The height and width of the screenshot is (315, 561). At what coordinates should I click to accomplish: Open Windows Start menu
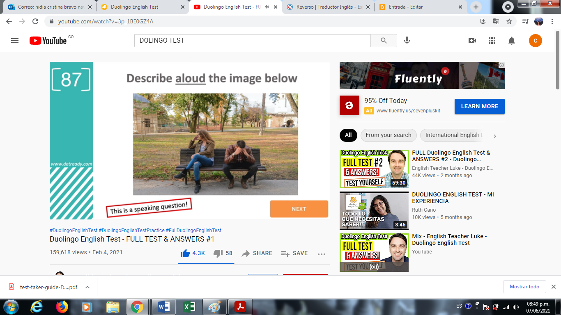11,307
